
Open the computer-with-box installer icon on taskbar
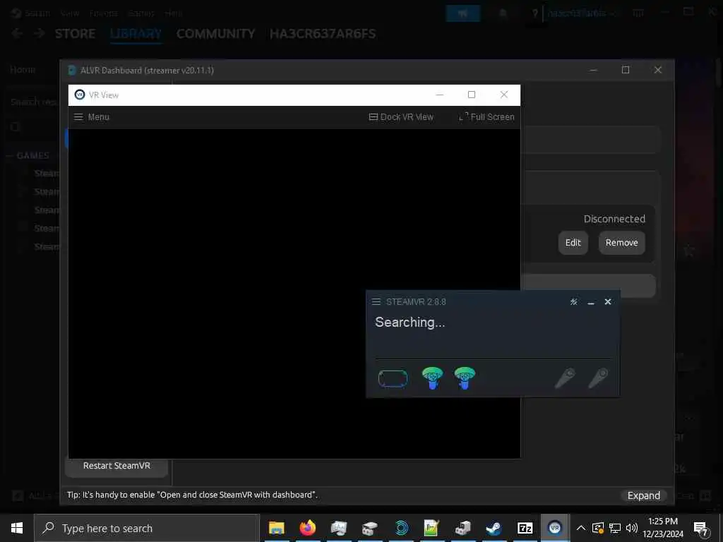462,528
